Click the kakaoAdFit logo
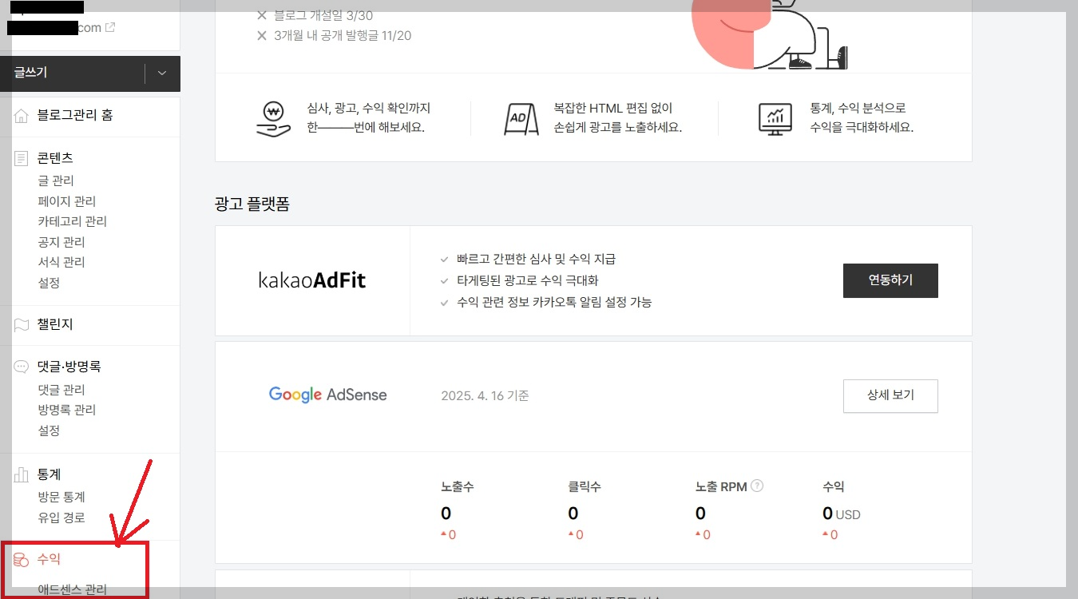 (x=312, y=280)
